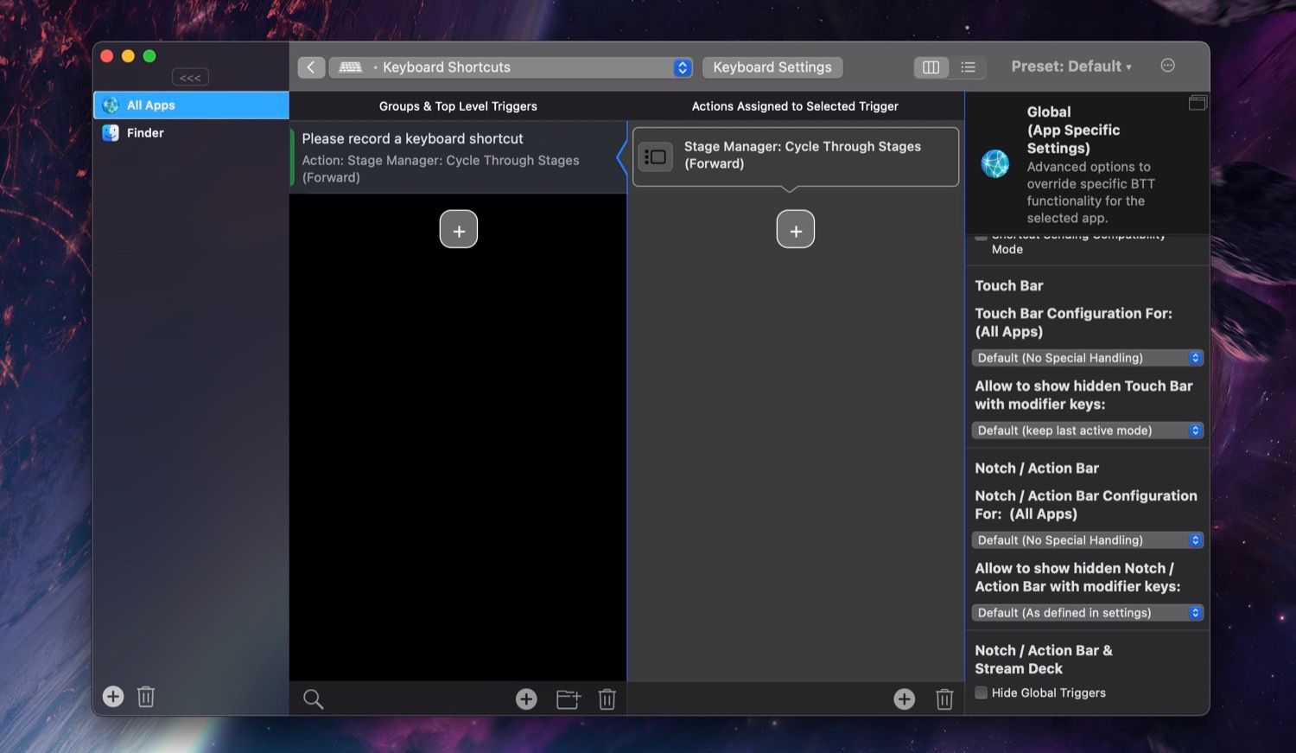Click the window icon above Global settings
Screen dimensions: 1296x753
coord(1198,102)
